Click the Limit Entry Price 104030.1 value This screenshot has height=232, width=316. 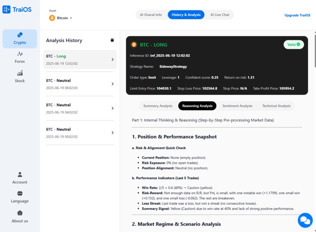(164, 88)
